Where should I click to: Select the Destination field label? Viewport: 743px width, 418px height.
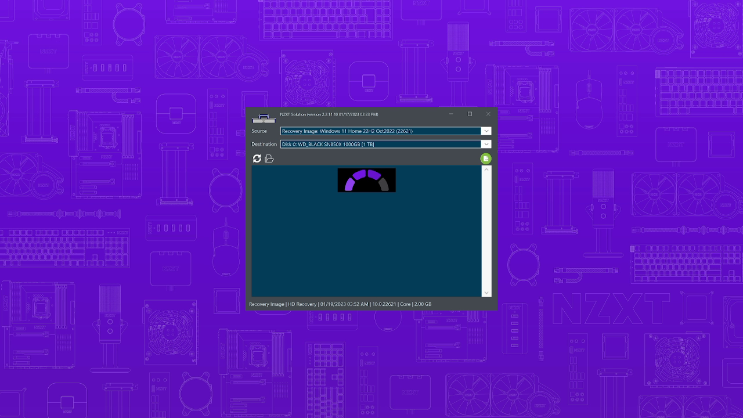[264, 144]
